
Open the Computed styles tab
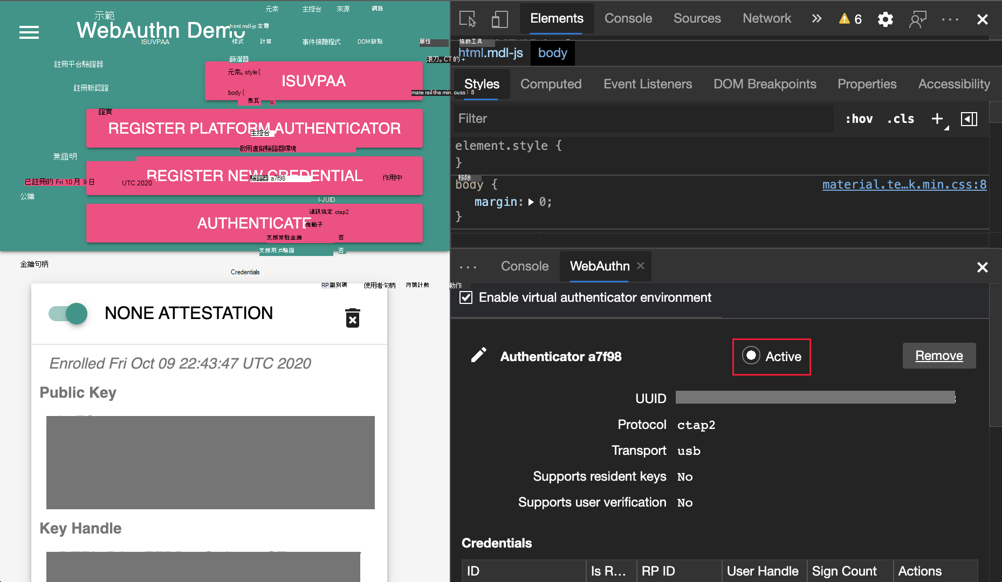pyautogui.click(x=551, y=84)
